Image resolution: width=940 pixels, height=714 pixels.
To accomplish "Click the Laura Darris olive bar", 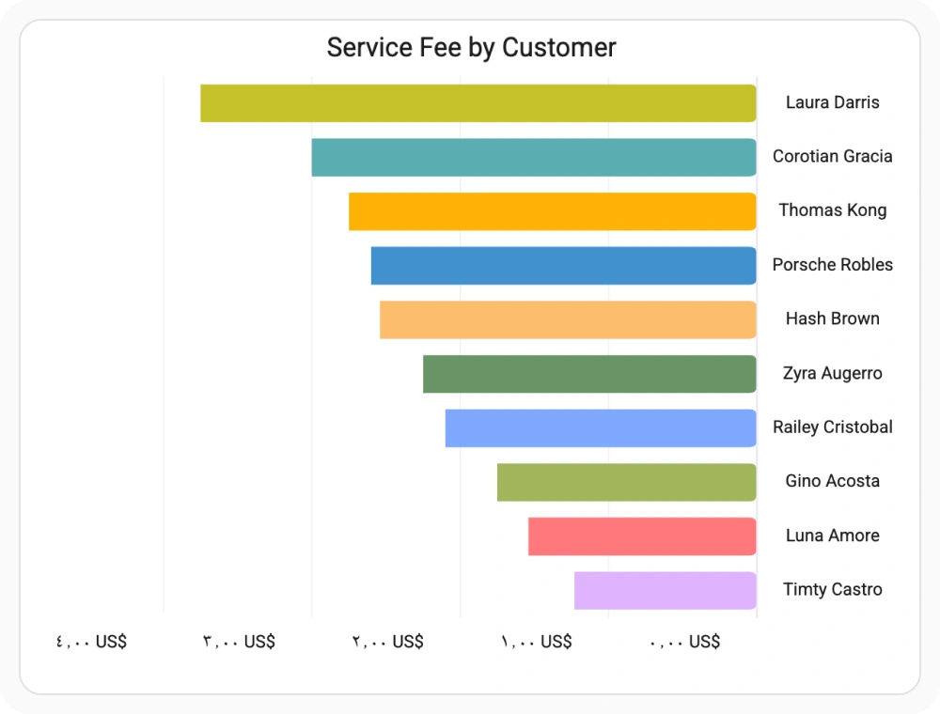I will 478,103.
